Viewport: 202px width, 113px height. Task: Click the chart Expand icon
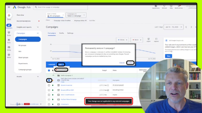pyautogui.click(x=156, y=39)
